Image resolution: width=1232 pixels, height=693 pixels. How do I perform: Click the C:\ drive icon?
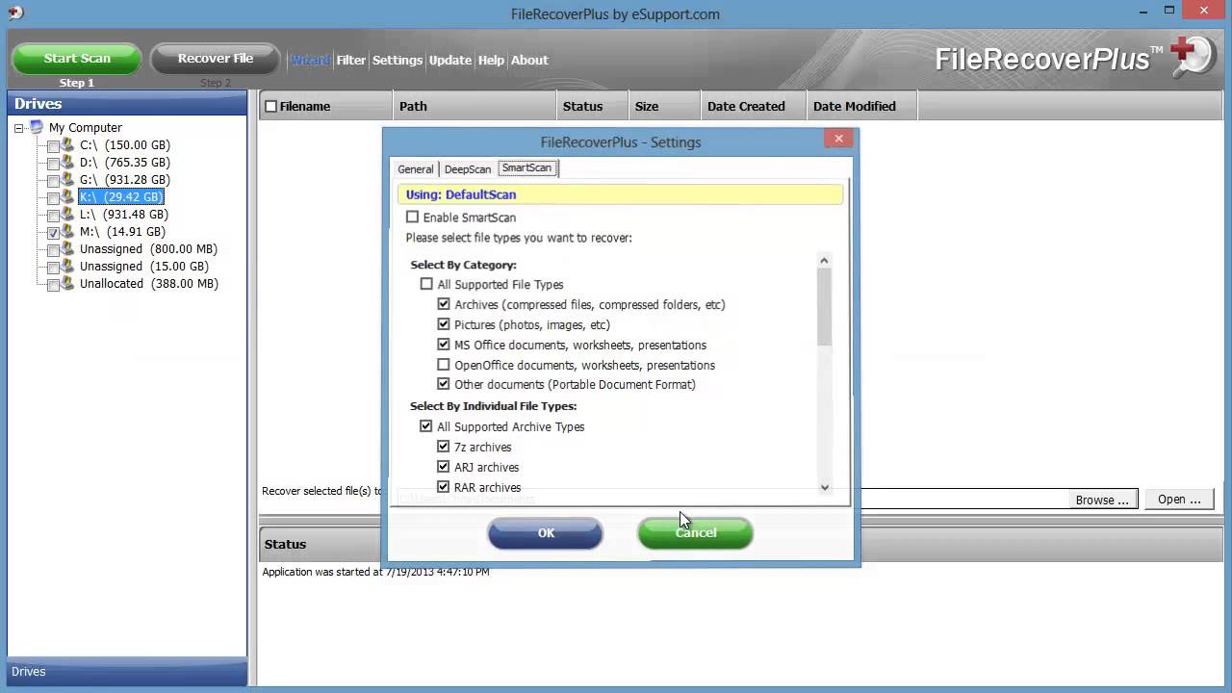[x=67, y=144]
